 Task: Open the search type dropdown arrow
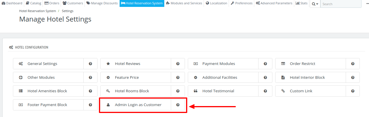(315, 4)
